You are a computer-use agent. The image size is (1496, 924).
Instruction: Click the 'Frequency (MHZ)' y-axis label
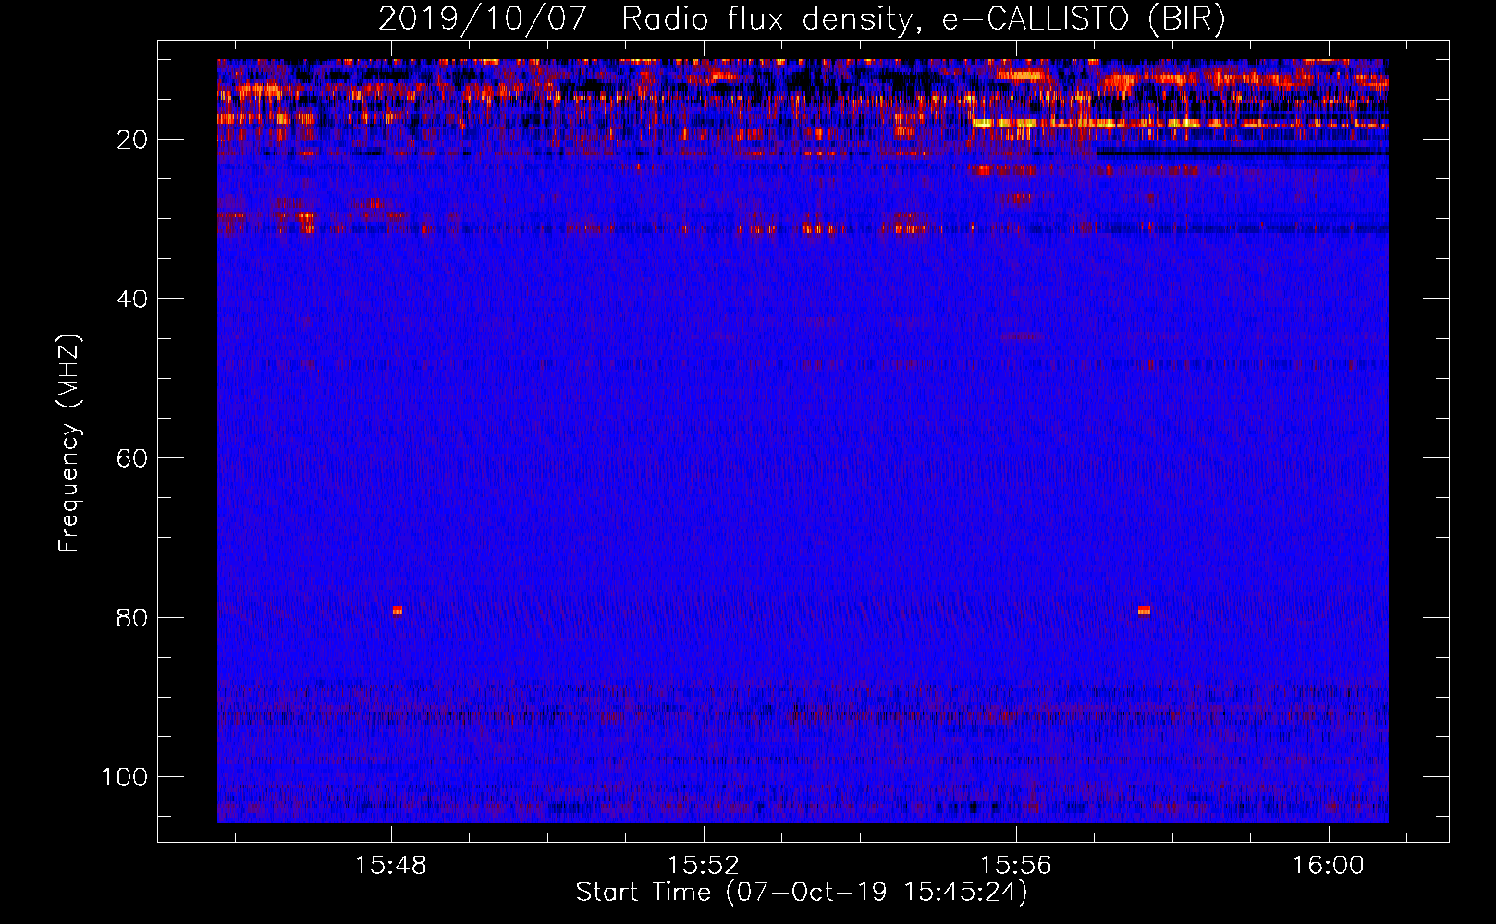point(69,444)
